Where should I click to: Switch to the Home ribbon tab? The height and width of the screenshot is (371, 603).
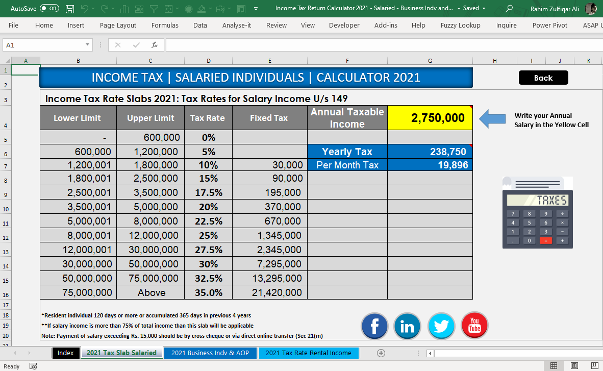(44, 25)
